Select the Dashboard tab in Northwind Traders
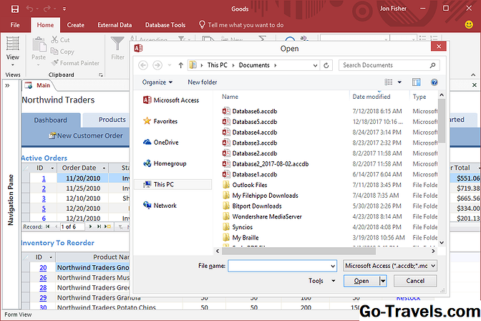The image size is (481, 321). coord(51,120)
